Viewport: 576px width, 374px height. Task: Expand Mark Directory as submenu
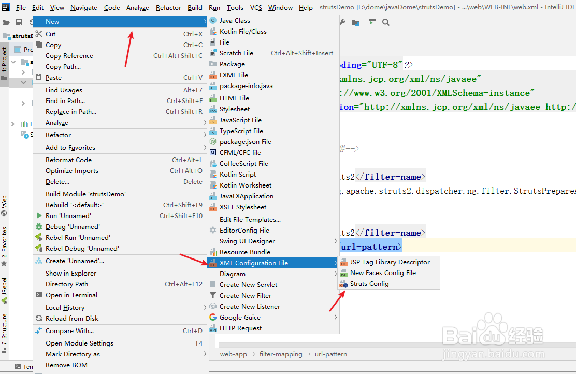pos(121,354)
